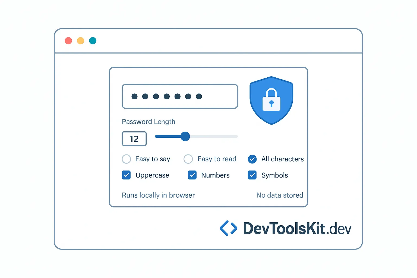The image size is (417, 278).
Task: Toggle the Symbols checkbox
Action: pos(252,175)
